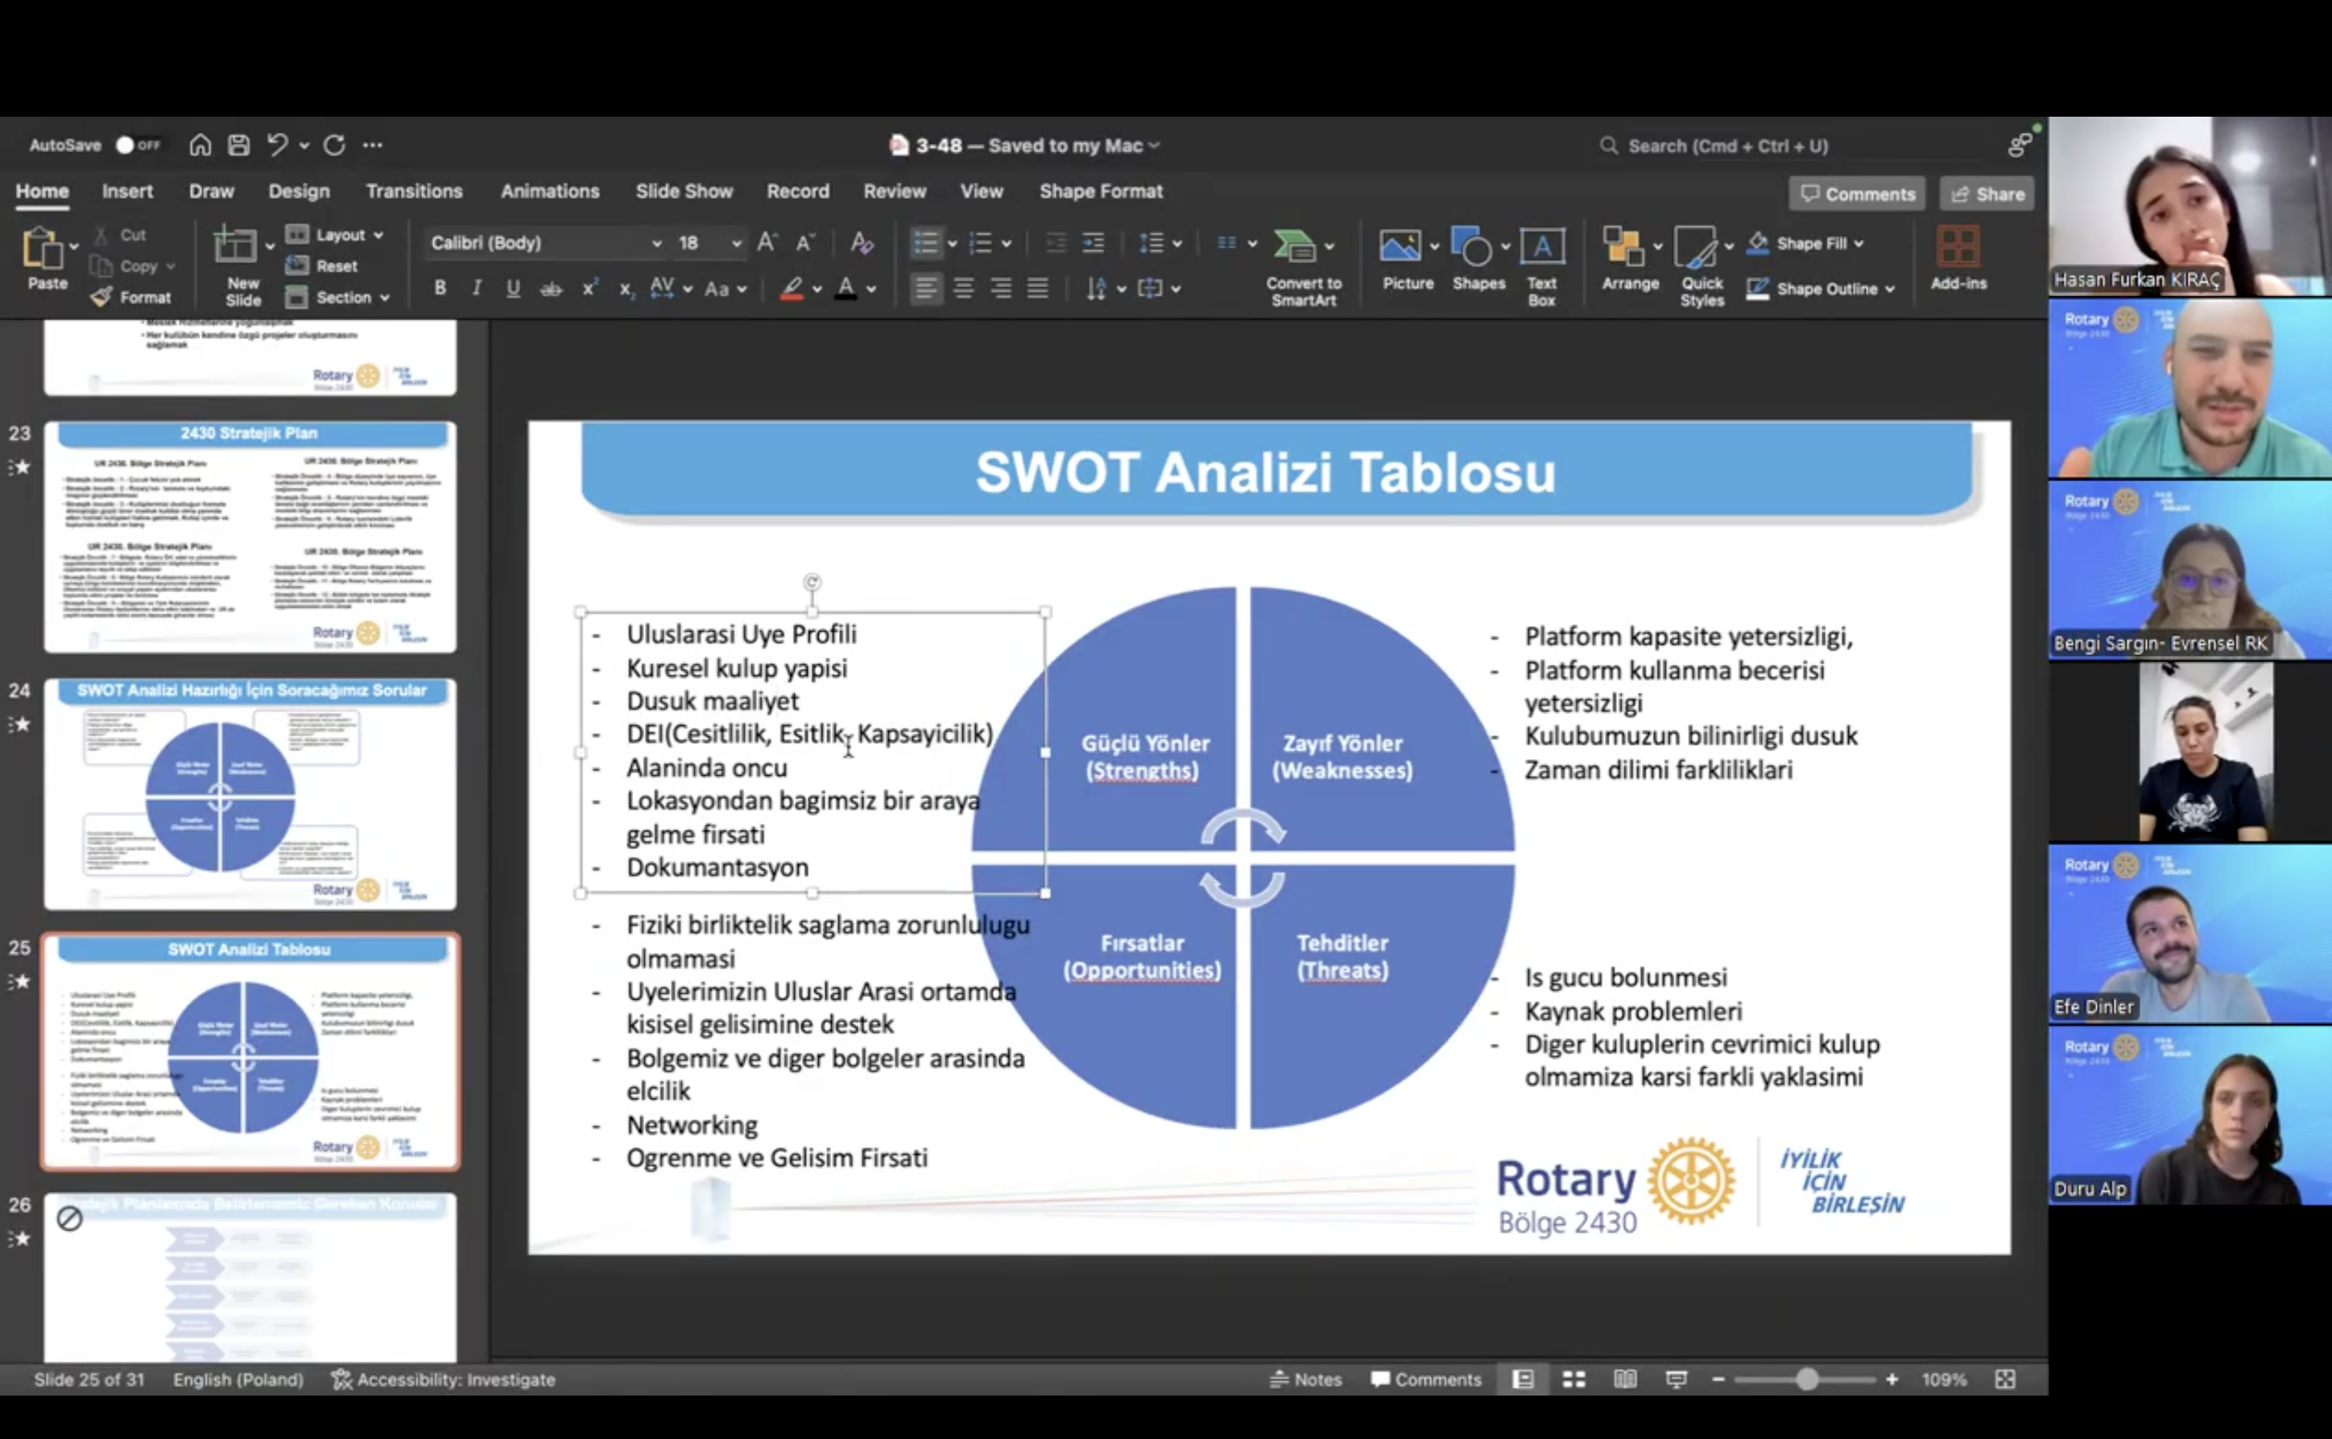Screen dimensions: 2332x1439
Task: Open Notes pane from status bar
Action: [1305, 1379]
